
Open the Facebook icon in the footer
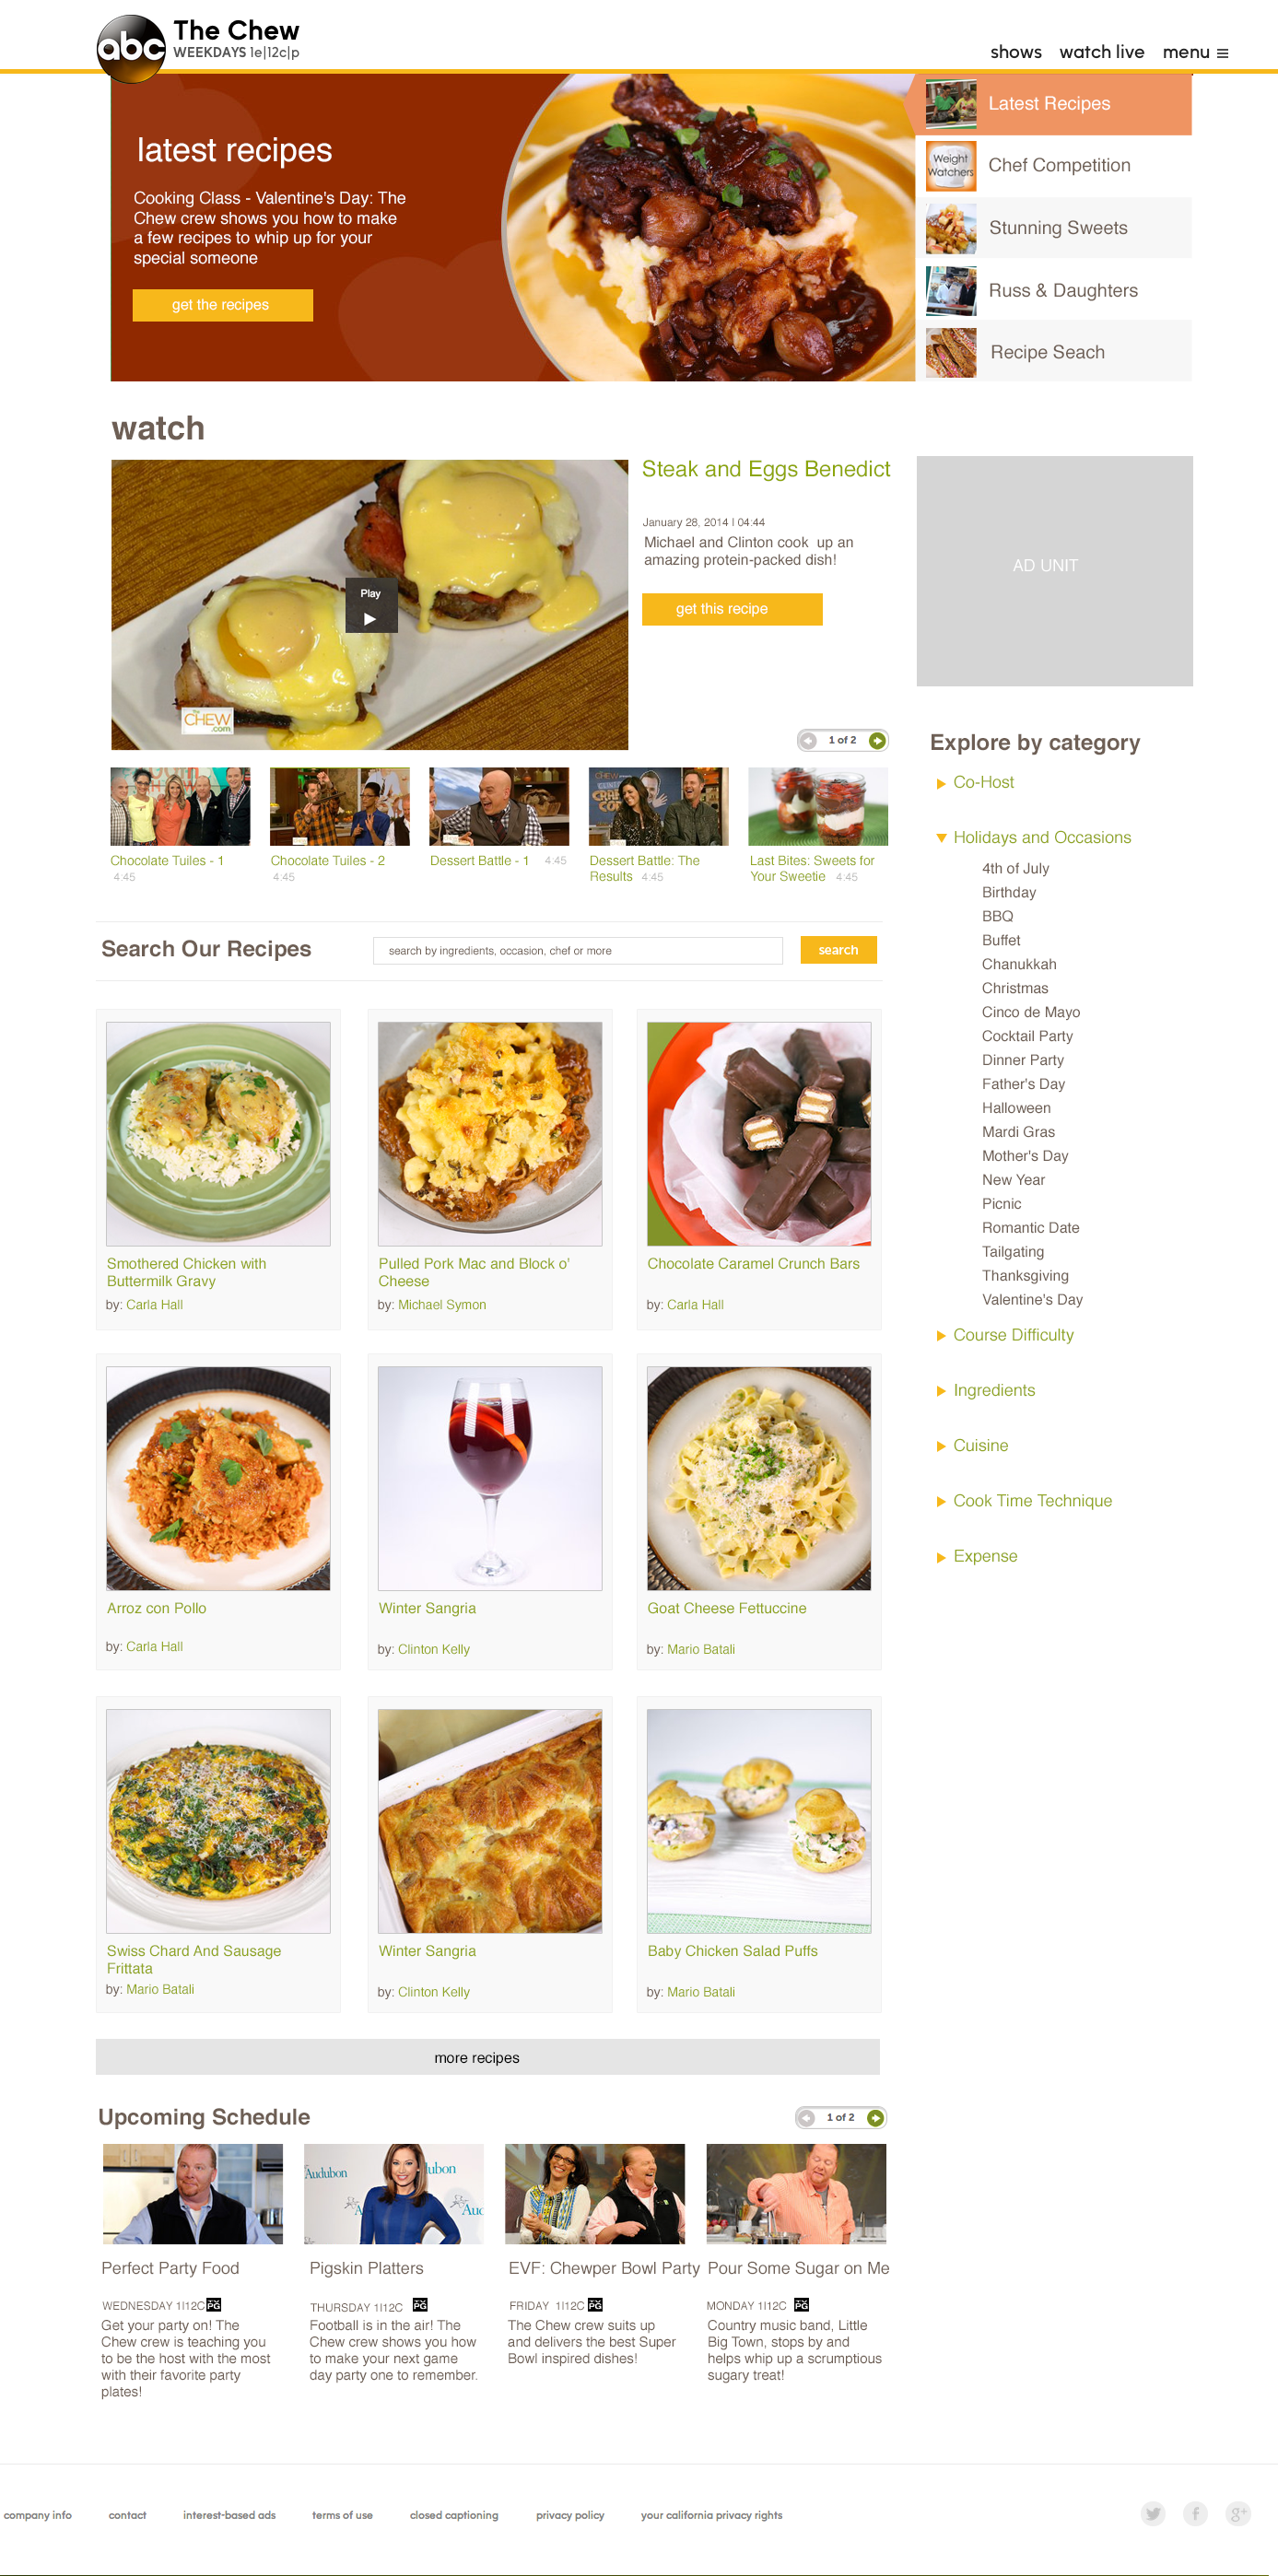pos(1195,2513)
